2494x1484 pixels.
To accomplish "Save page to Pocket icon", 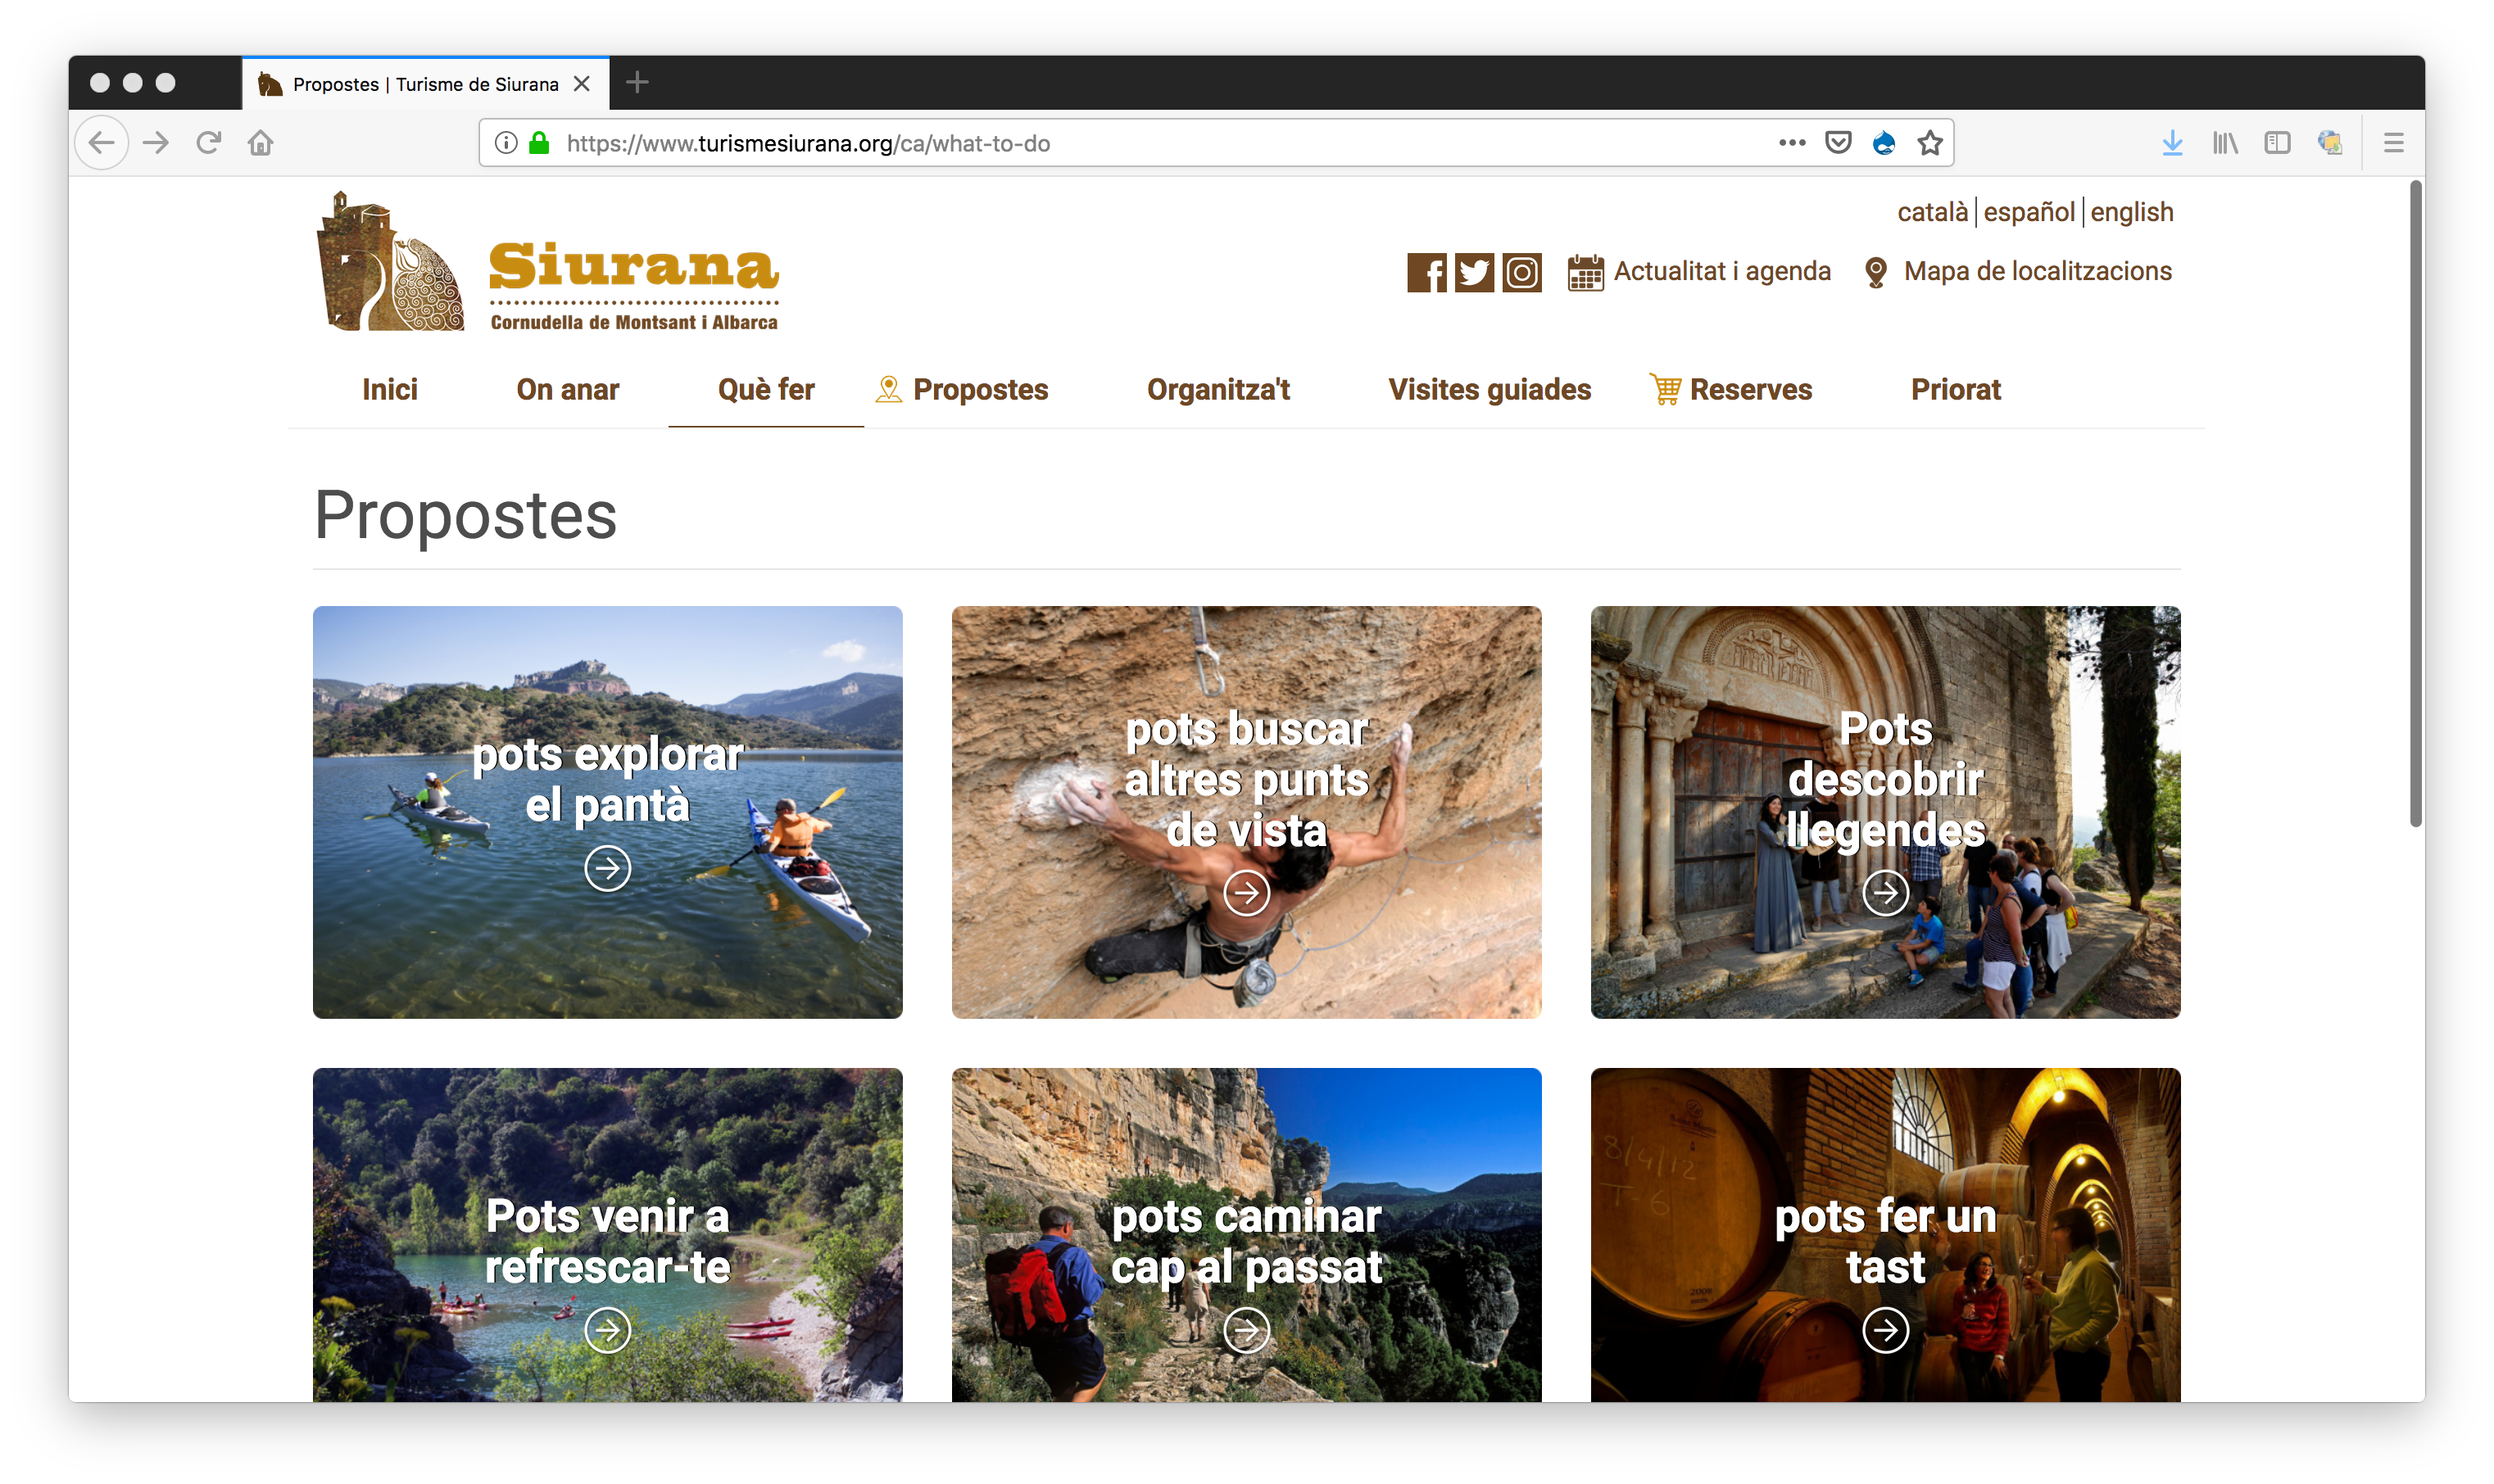I will tap(1838, 143).
